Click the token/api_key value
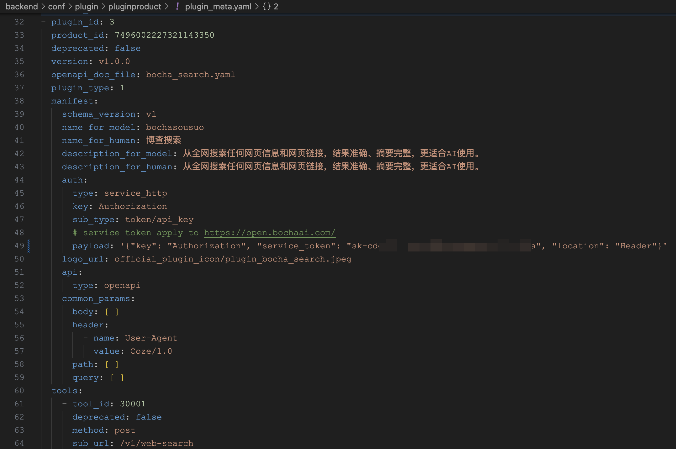The width and height of the screenshot is (676, 449). click(x=159, y=219)
